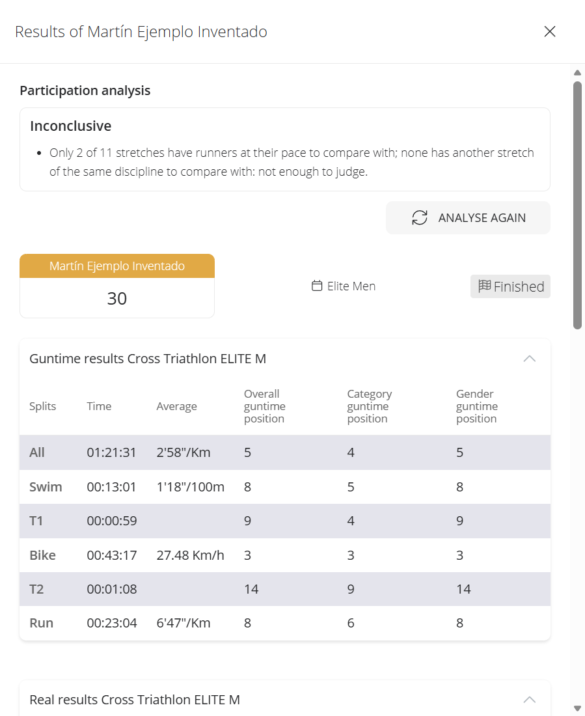Click the vertical scrollbar thumb
The height and width of the screenshot is (716, 585).
[x=577, y=205]
